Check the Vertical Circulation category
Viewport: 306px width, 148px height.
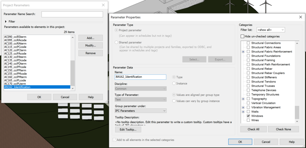pos(248,103)
